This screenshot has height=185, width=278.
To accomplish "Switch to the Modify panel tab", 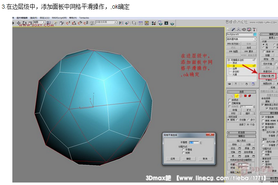I will pyautogui.click(x=233, y=29).
